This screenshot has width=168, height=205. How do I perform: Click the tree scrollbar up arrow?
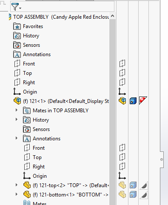112,16
